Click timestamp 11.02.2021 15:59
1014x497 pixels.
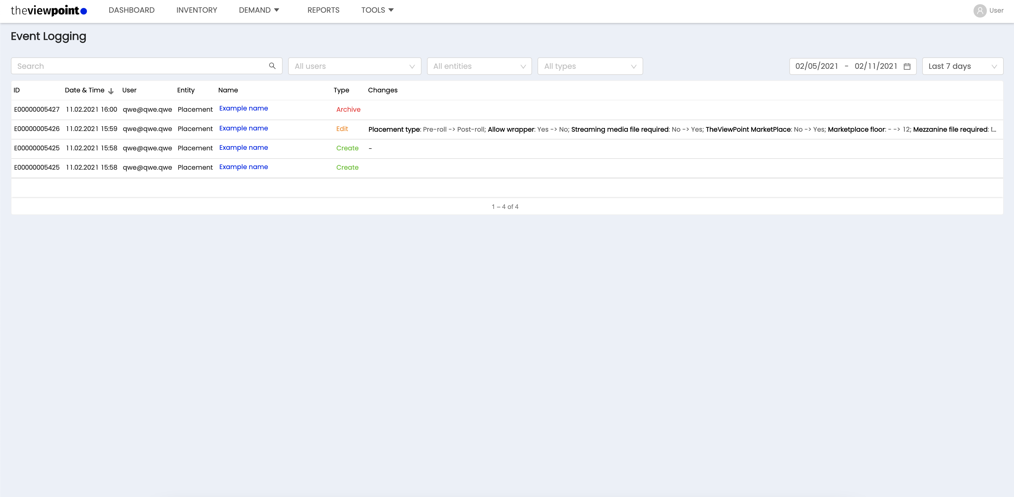[x=91, y=129]
